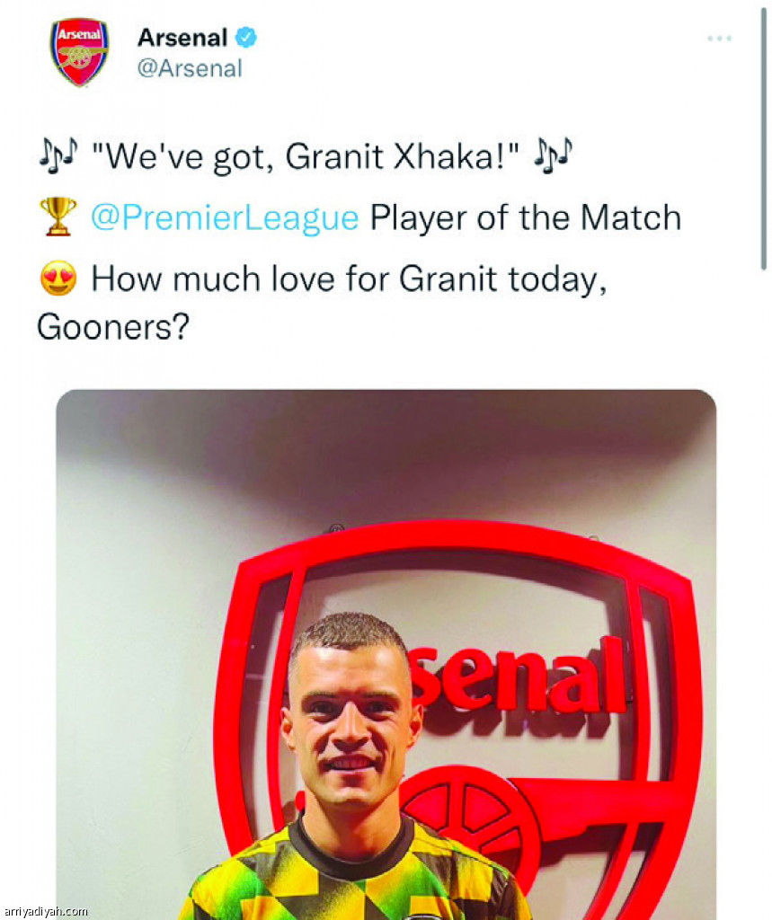Image resolution: width=772 pixels, height=920 pixels.
Task: Click the player's face in the photo
Action: (351, 719)
